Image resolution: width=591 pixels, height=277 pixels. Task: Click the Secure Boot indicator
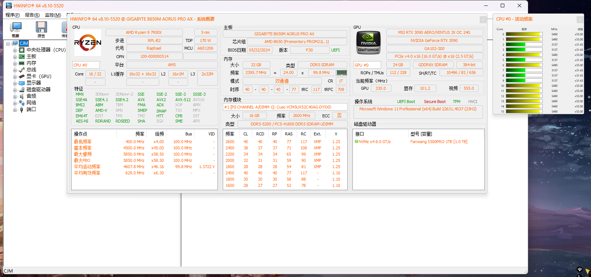435,102
